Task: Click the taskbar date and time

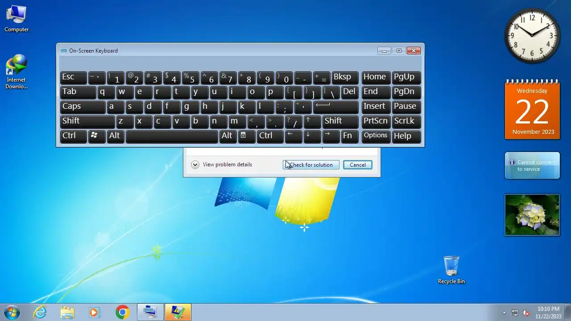Action: (x=548, y=313)
